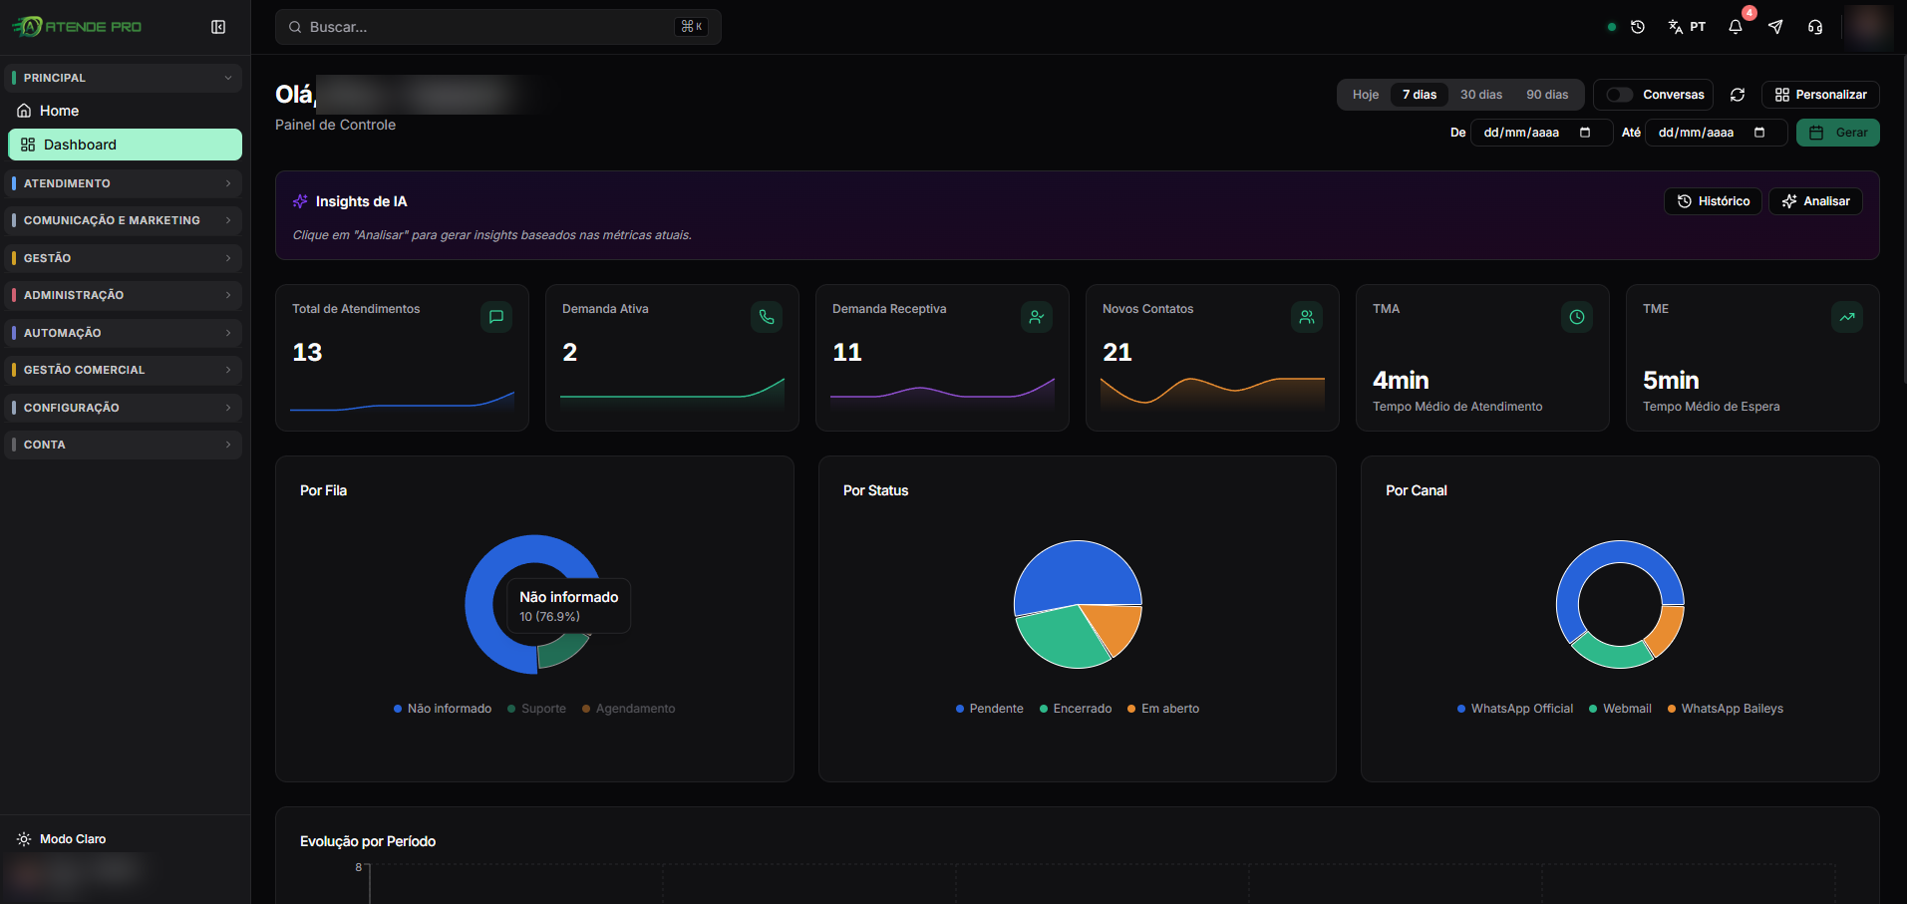Open Home in the sidebar
The image size is (1907, 904).
[125, 111]
